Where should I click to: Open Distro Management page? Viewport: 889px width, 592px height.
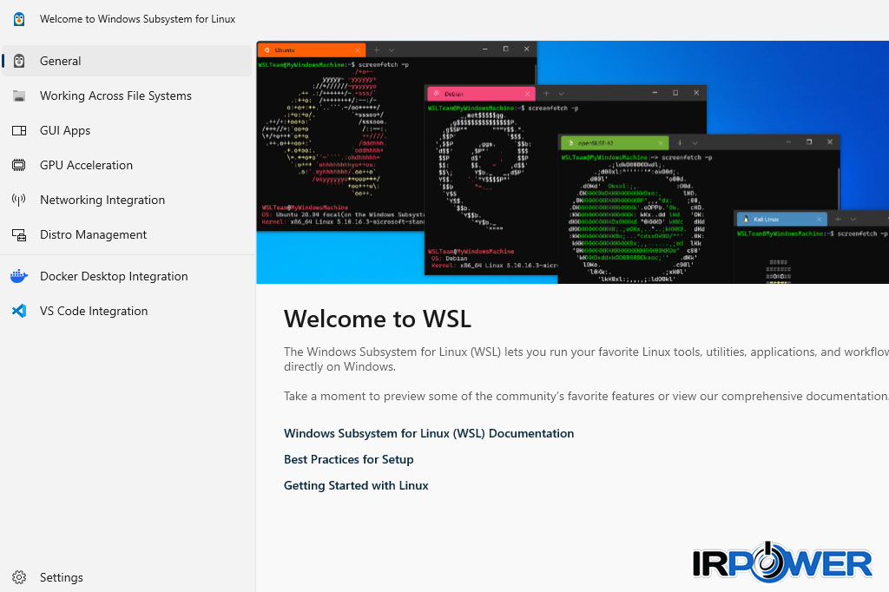pyautogui.click(x=127, y=234)
